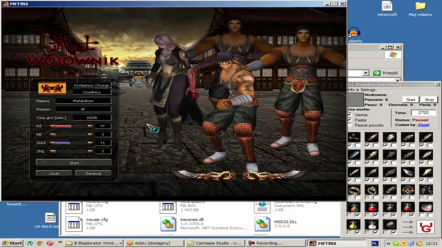Open the address dropdown next to Przejdź
Image resolution: width=442 pixels, height=248 pixels.
pyautogui.click(x=366, y=73)
